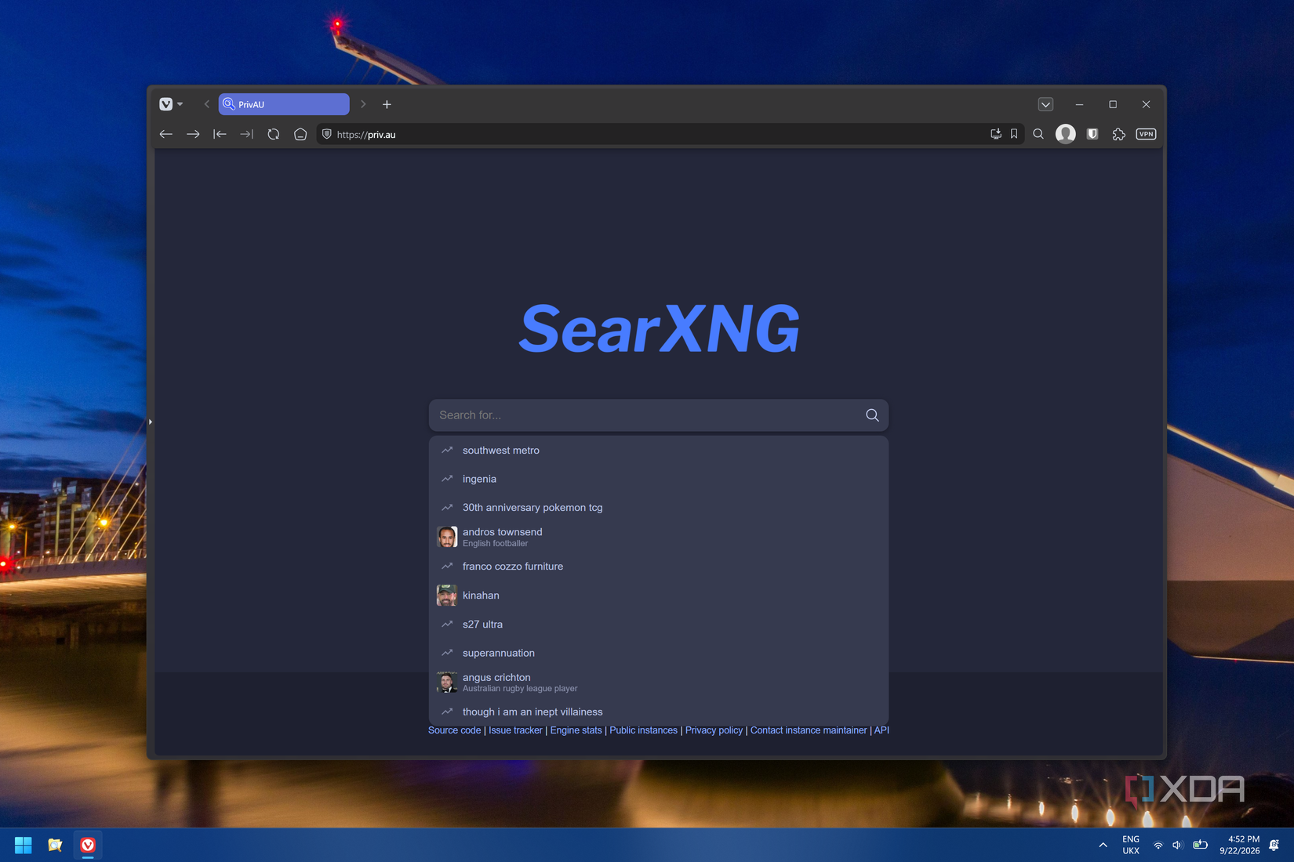
Task: Switch the ENG UKX input language
Action: tap(1131, 845)
